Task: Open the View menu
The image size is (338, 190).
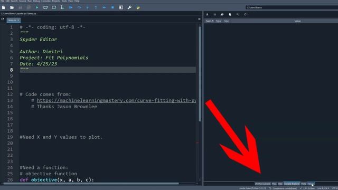Action: [71, 1]
